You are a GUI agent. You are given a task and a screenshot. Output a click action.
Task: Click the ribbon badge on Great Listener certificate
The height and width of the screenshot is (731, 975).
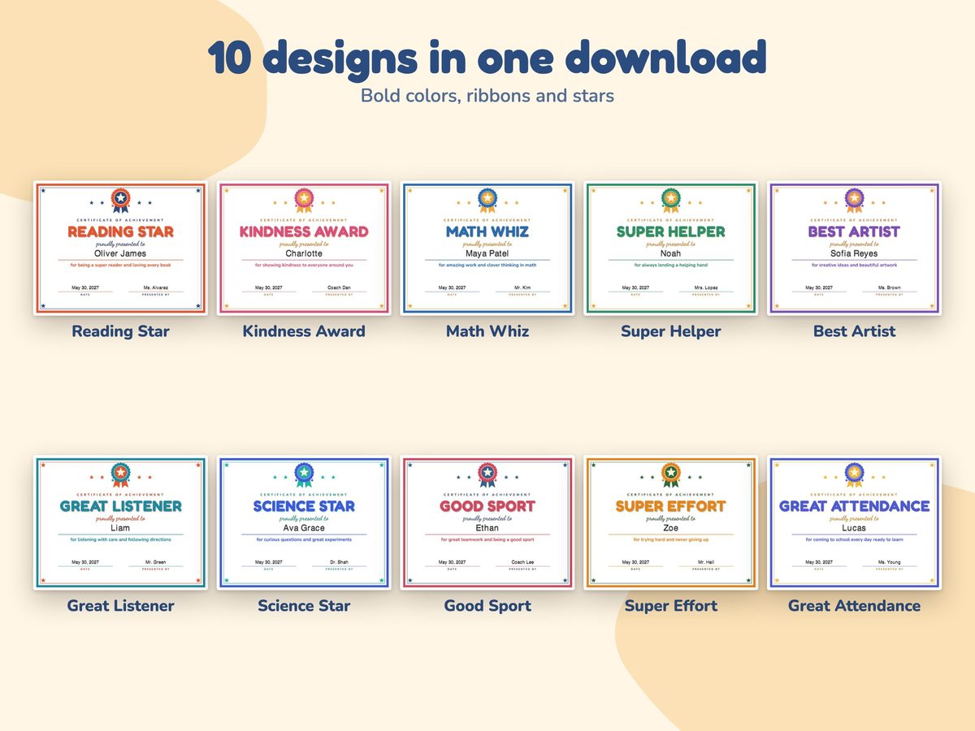coord(120,474)
